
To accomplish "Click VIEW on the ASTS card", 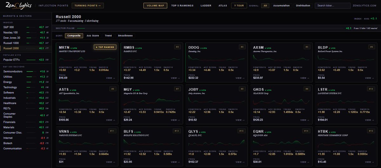I will [x=111, y=120].
